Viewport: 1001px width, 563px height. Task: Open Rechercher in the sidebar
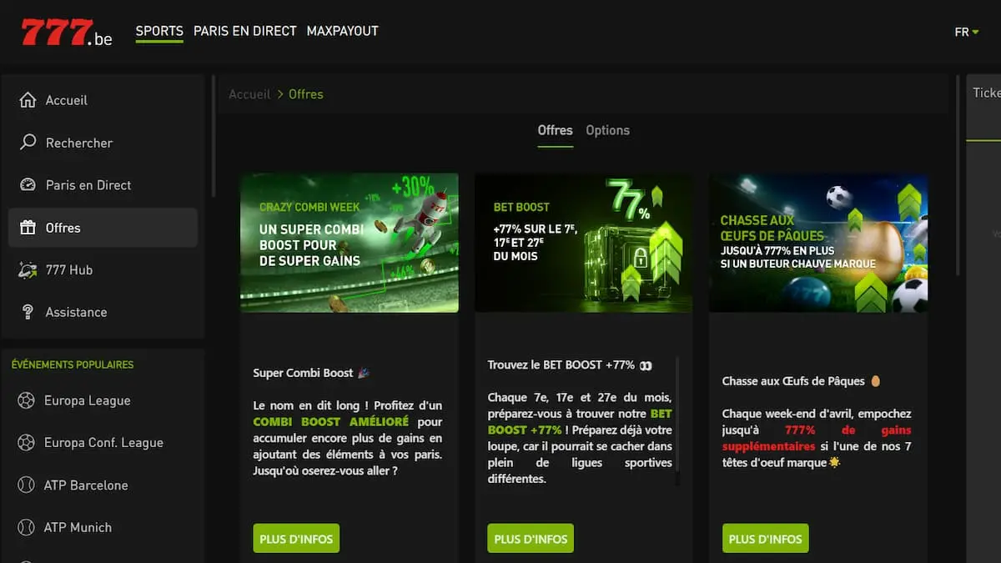[103, 143]
